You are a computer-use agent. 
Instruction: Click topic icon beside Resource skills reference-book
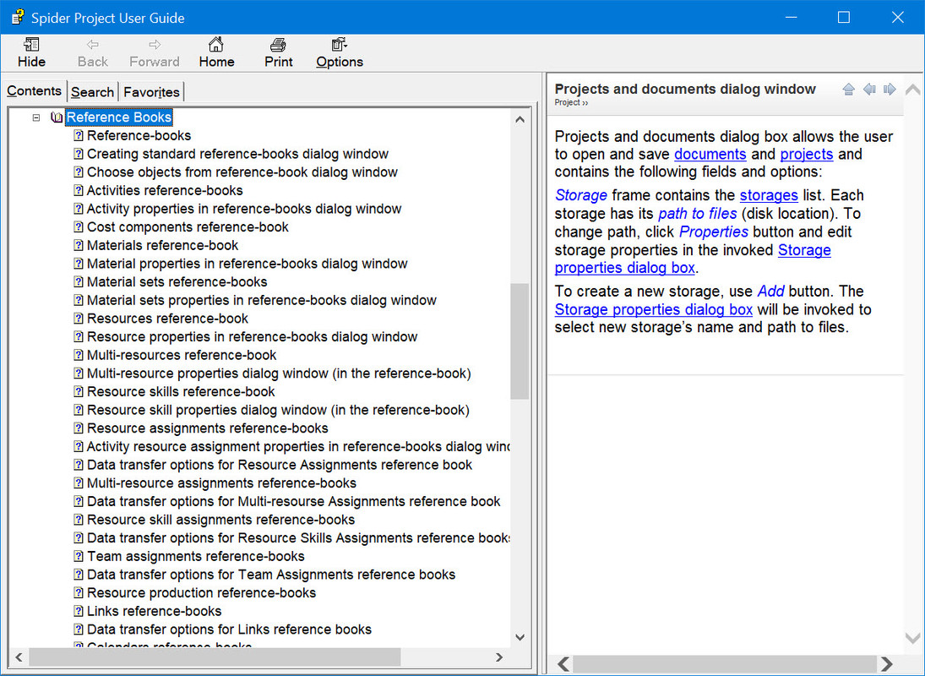click(79, 392)
